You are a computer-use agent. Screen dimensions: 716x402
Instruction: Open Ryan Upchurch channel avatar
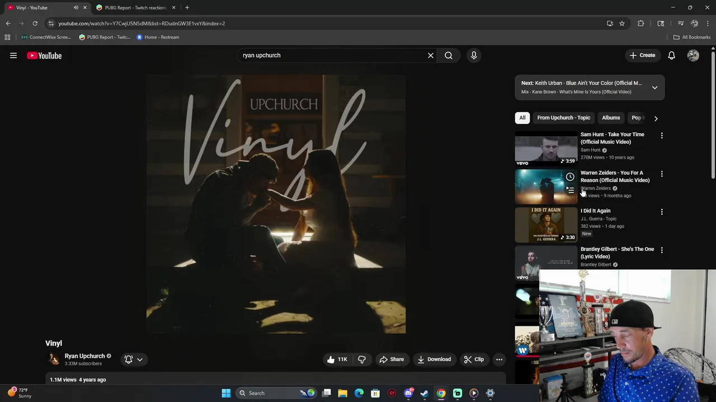click(54, 360)
